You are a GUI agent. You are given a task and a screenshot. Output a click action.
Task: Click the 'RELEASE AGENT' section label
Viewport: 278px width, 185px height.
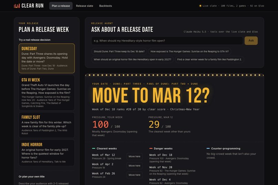[102, 23]
